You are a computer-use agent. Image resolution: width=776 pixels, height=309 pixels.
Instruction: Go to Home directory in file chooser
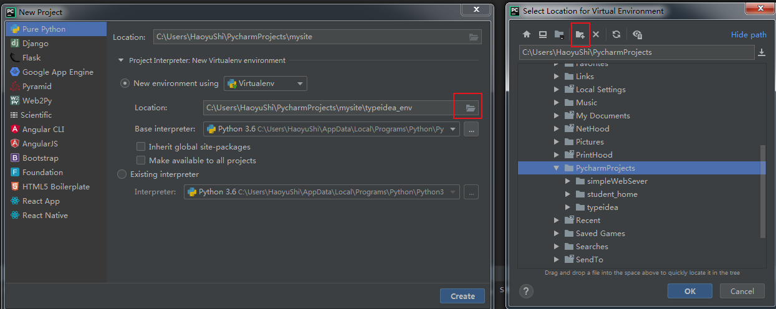point(527,35)
